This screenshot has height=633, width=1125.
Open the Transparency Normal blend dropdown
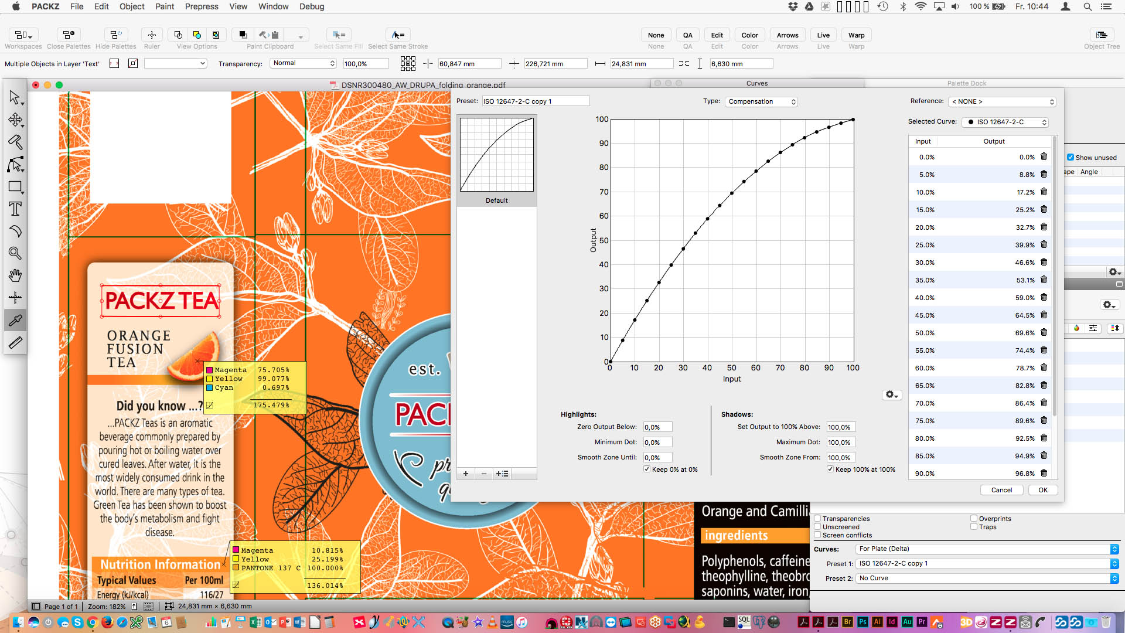(x=303, y=63)
